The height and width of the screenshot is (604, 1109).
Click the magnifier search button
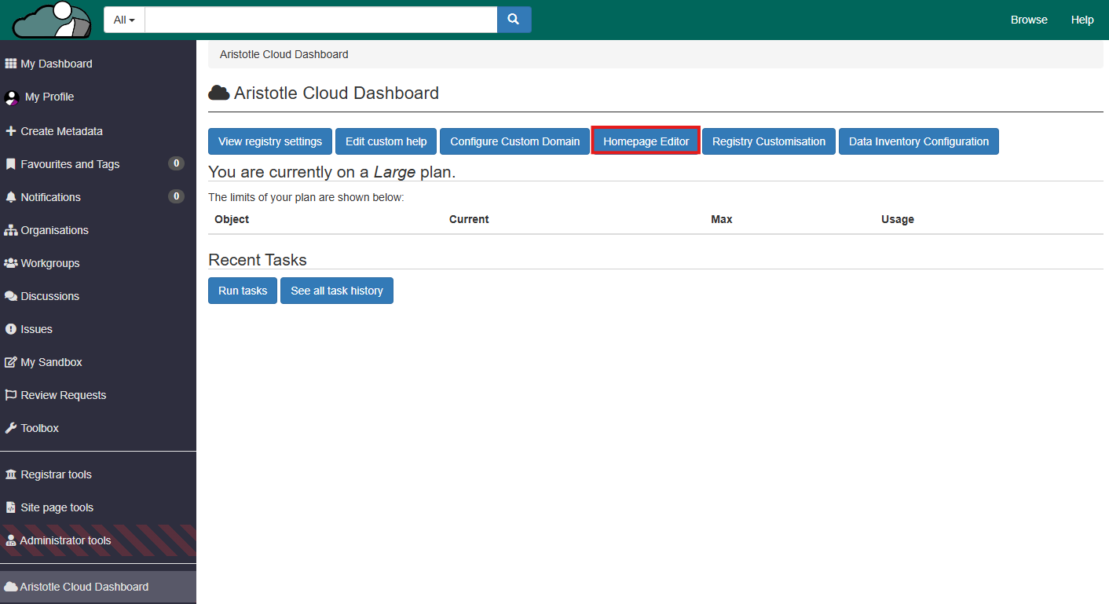tap(514, 20)
